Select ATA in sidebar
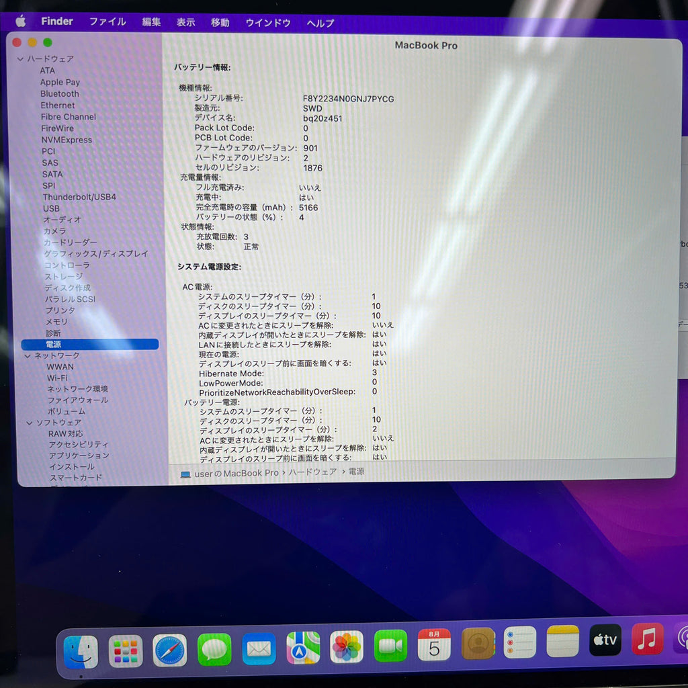Screen dimensions: 688x688 click(x=48, y=71)
